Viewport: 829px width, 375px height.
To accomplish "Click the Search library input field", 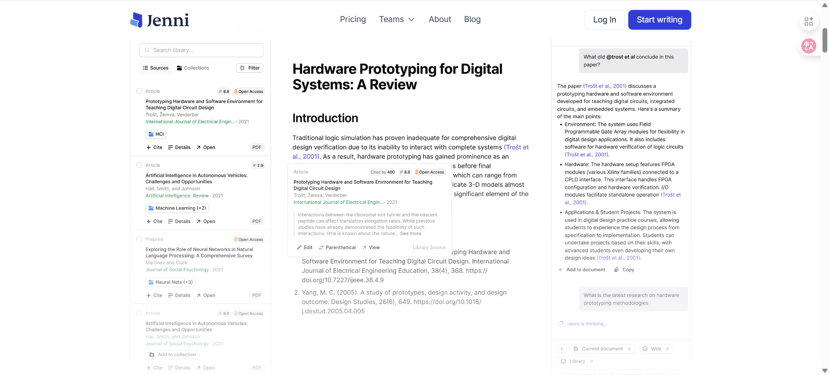I will tap(201, 50).
